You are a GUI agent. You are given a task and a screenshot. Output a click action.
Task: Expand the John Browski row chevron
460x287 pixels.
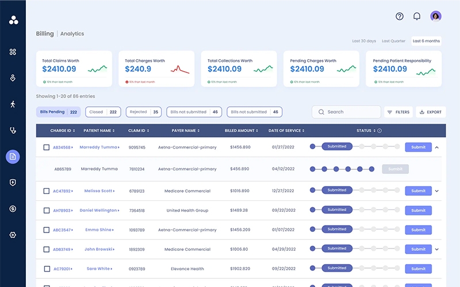coord(437,250)
